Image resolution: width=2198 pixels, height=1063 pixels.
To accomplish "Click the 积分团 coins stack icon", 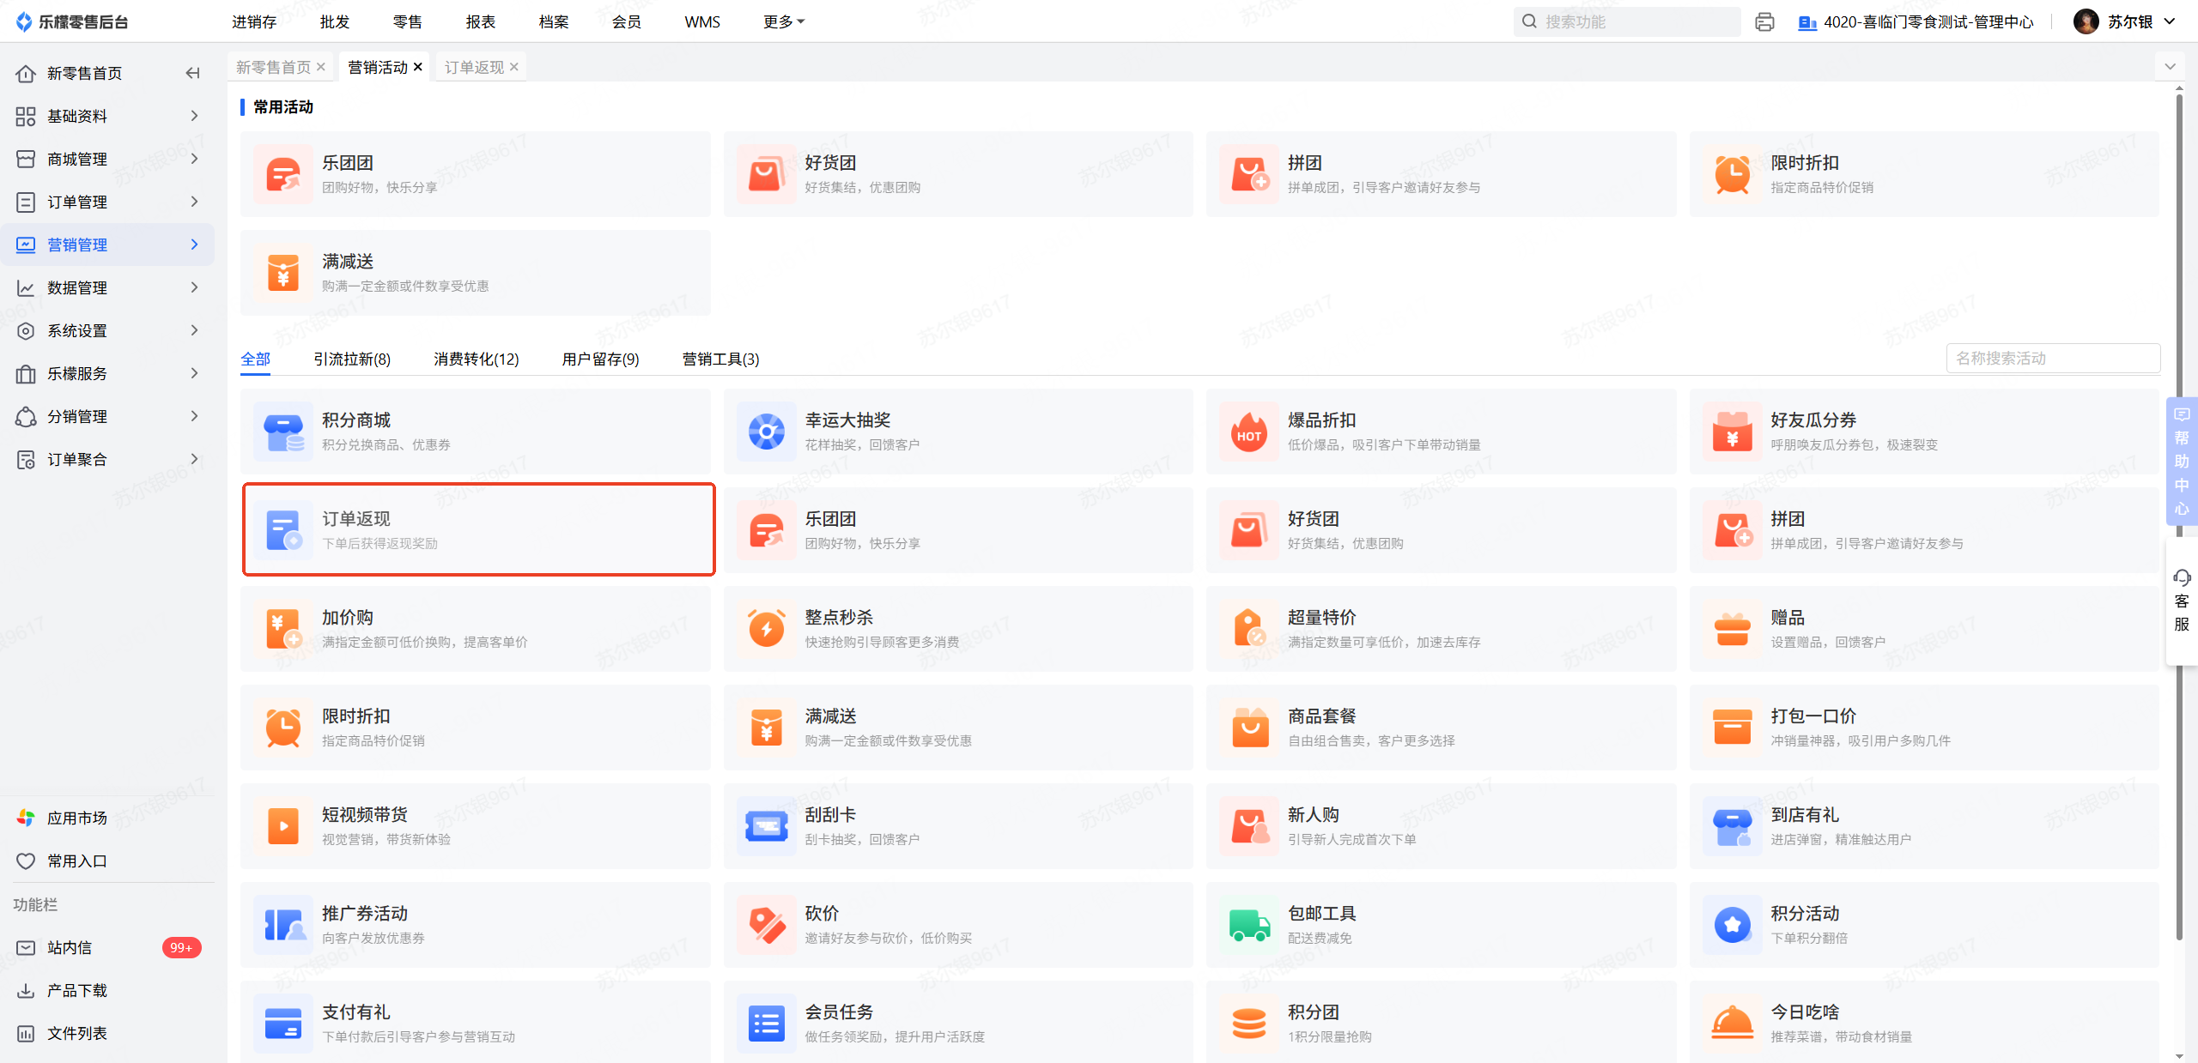I will [1249, 1024].
